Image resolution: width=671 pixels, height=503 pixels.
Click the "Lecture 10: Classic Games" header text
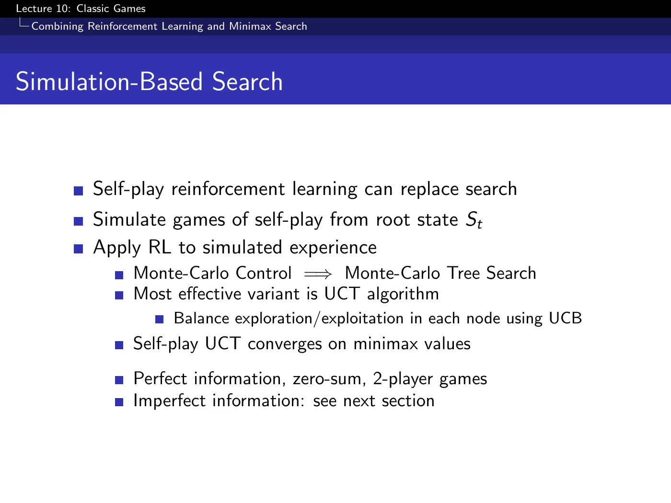tap(81, 9)
